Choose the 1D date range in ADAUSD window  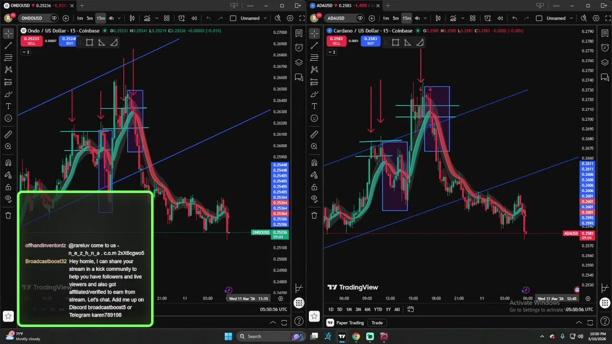point(331,309)
